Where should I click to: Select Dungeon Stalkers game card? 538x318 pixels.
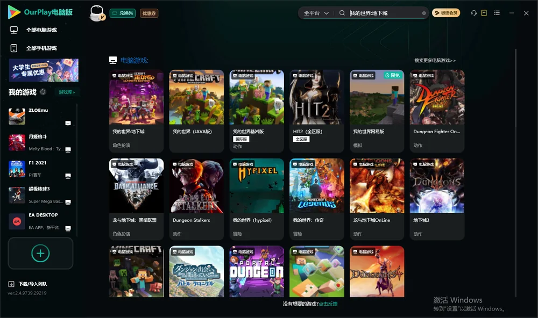click(196, 199)
